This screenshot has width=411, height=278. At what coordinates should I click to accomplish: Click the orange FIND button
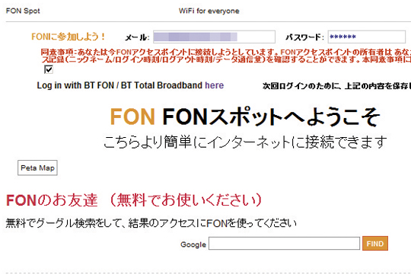click(375, 244)
